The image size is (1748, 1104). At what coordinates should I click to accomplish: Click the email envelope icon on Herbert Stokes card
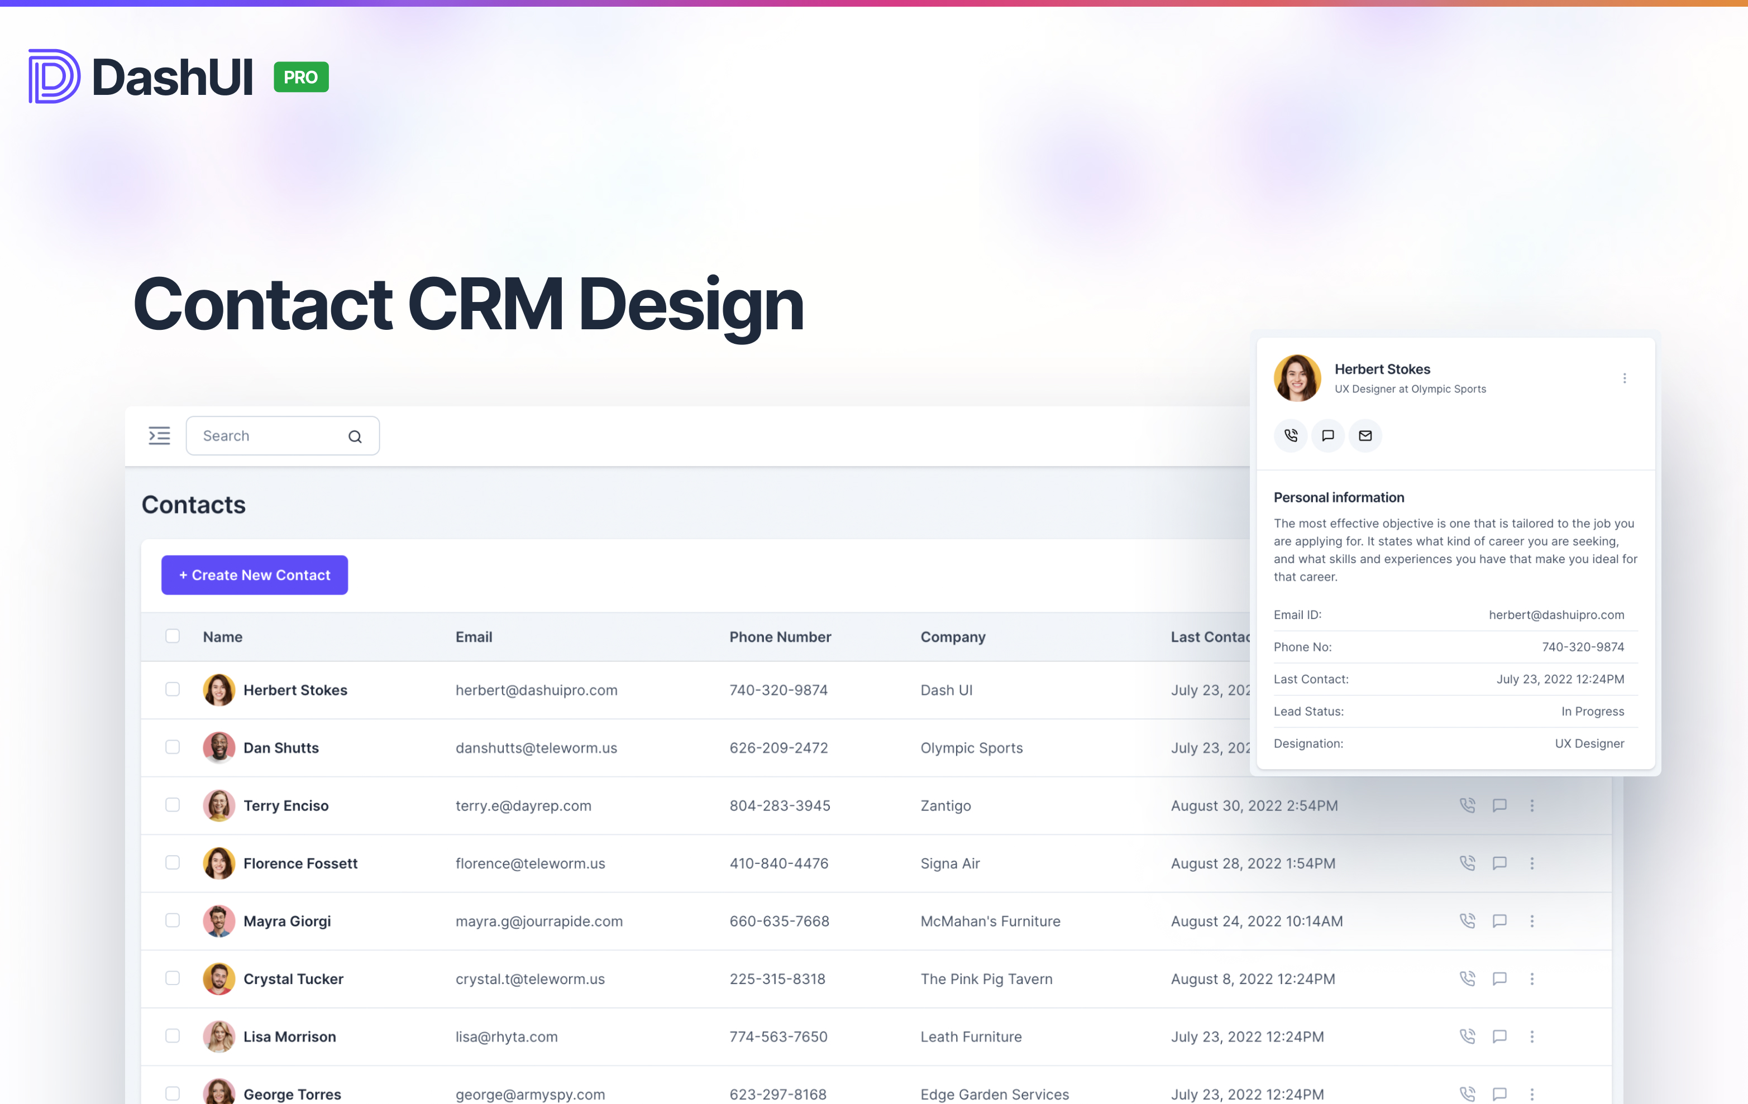pyautogui.click(x=1365, y=435)
